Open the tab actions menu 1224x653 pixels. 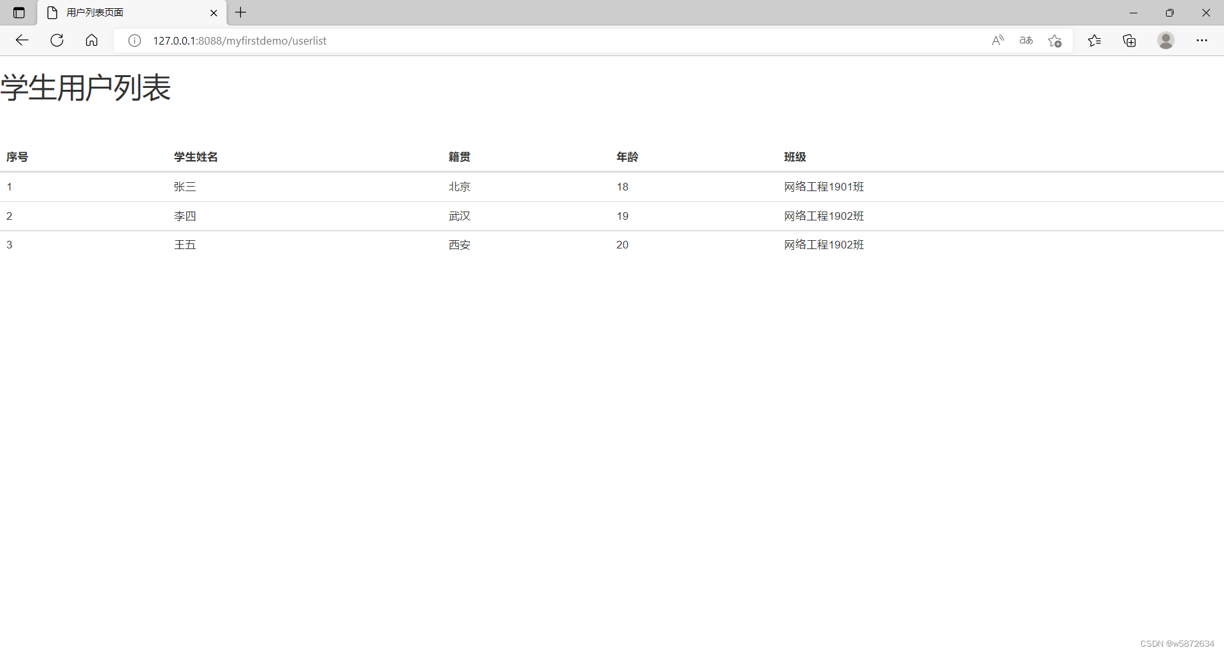[19, 13]
